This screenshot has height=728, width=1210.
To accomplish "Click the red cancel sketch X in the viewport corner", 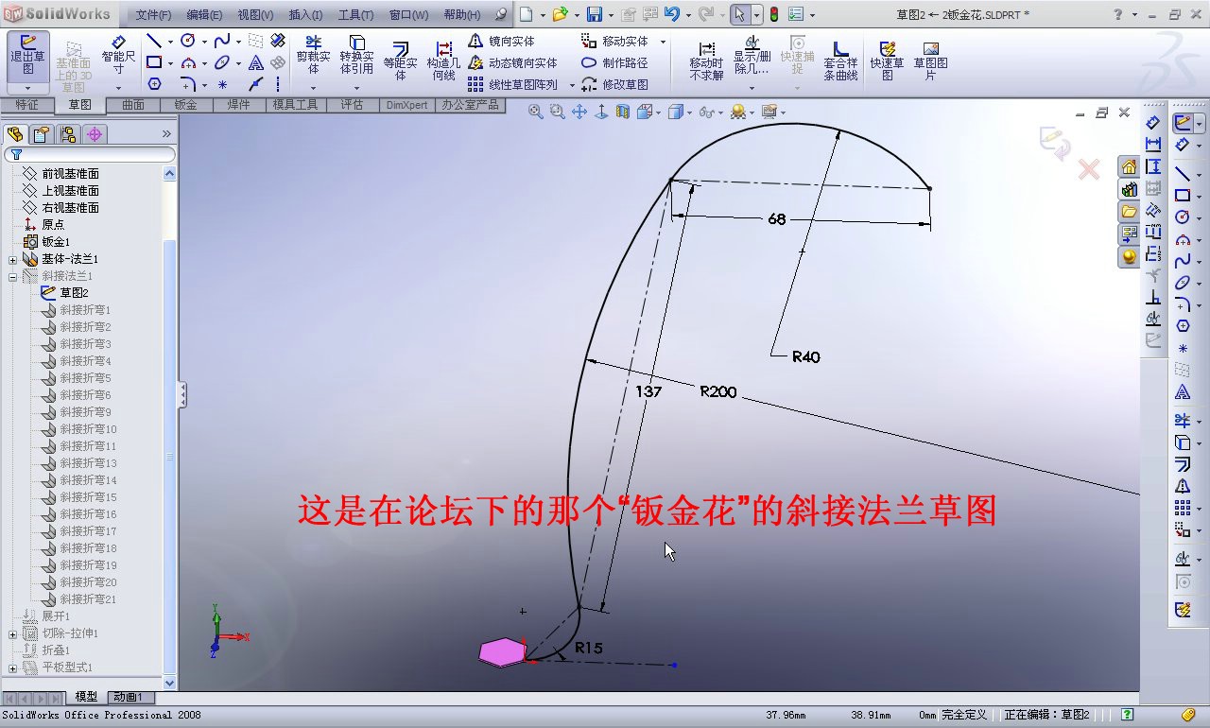I will (1089, 170).
